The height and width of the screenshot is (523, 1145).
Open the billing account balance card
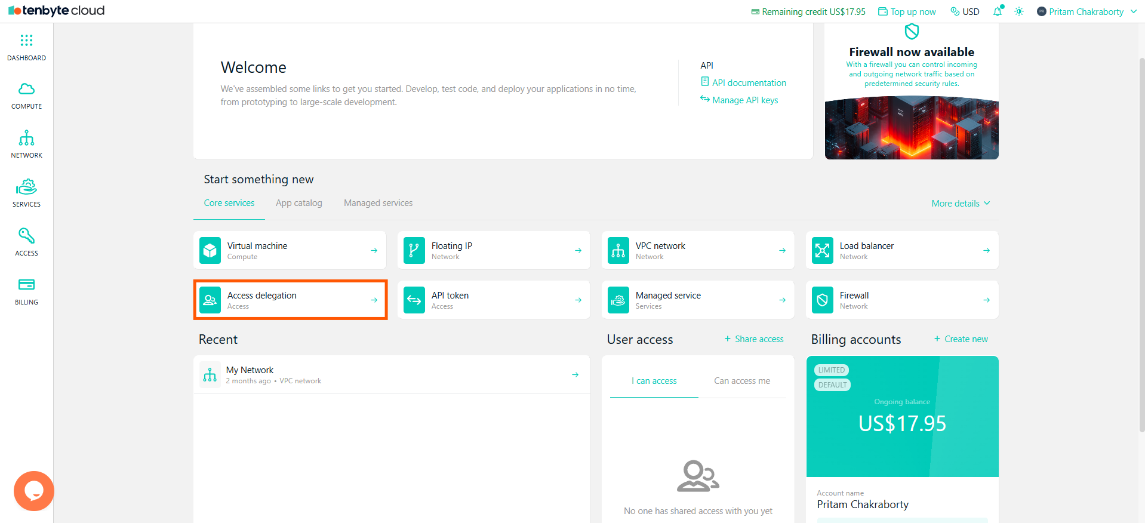click(x=902, y=416)
